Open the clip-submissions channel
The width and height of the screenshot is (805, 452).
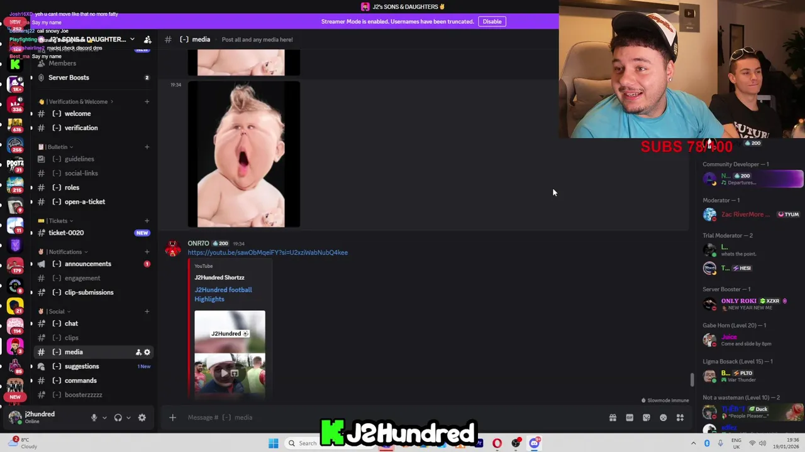93,293
